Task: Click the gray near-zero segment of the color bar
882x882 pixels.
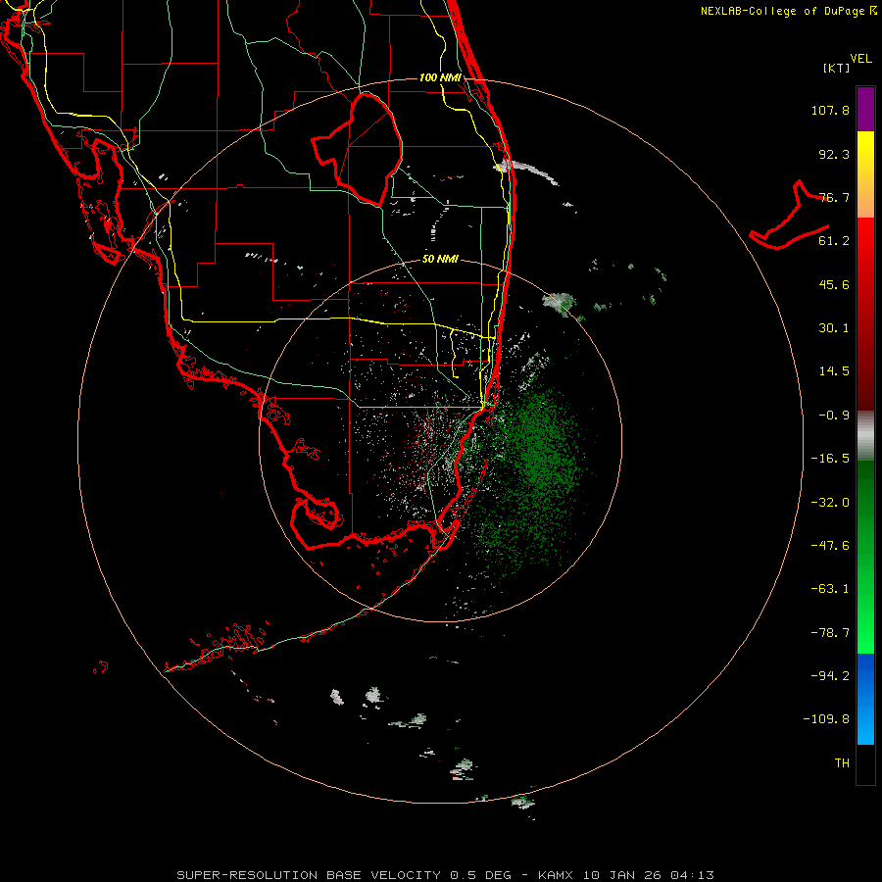Action: point(865,436)
